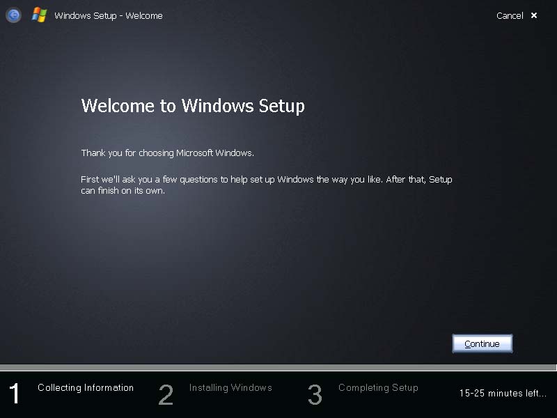The width and height of the screenshot is (557, 418).
Task: Click the word "Setup" in the heading
Action: point(282,107)
